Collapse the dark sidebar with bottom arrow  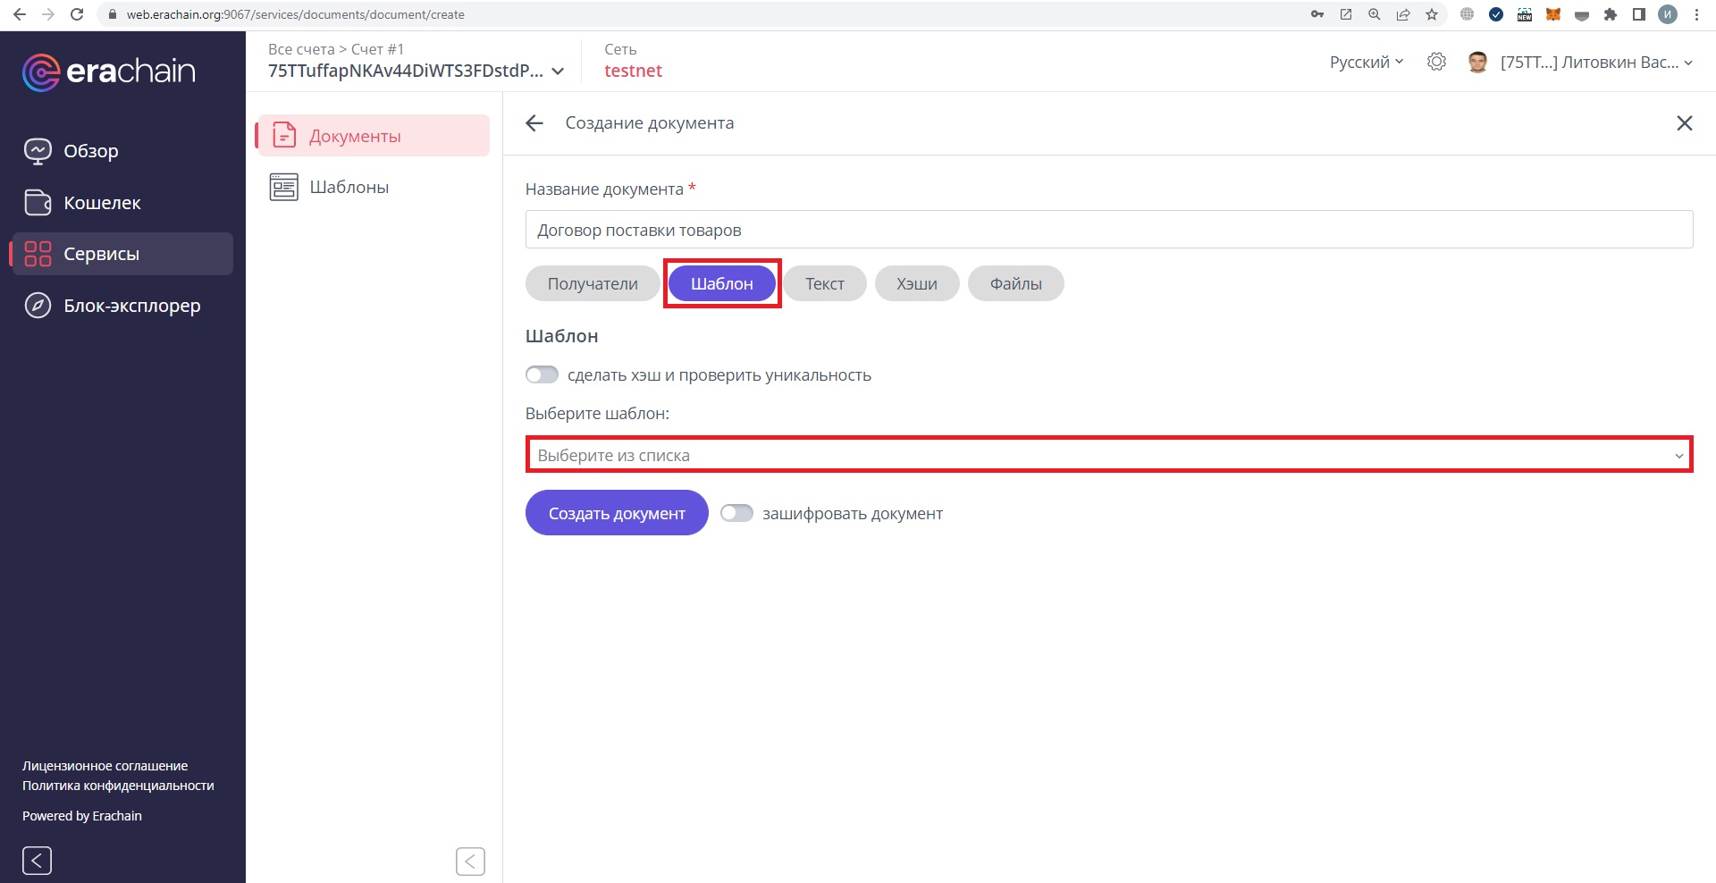(x=37, y=861)
